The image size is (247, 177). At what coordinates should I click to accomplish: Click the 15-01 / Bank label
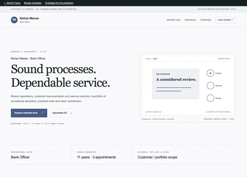pos(151,59)
